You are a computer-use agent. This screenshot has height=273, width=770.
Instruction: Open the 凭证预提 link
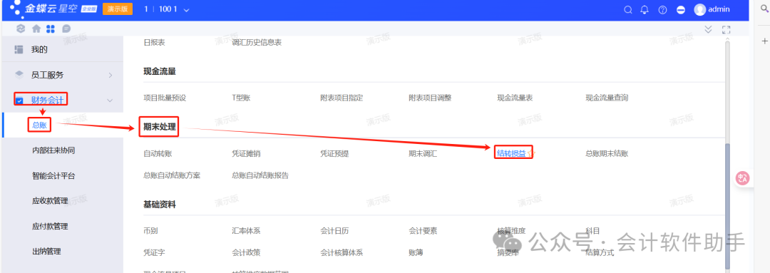(x=334, y=154)
